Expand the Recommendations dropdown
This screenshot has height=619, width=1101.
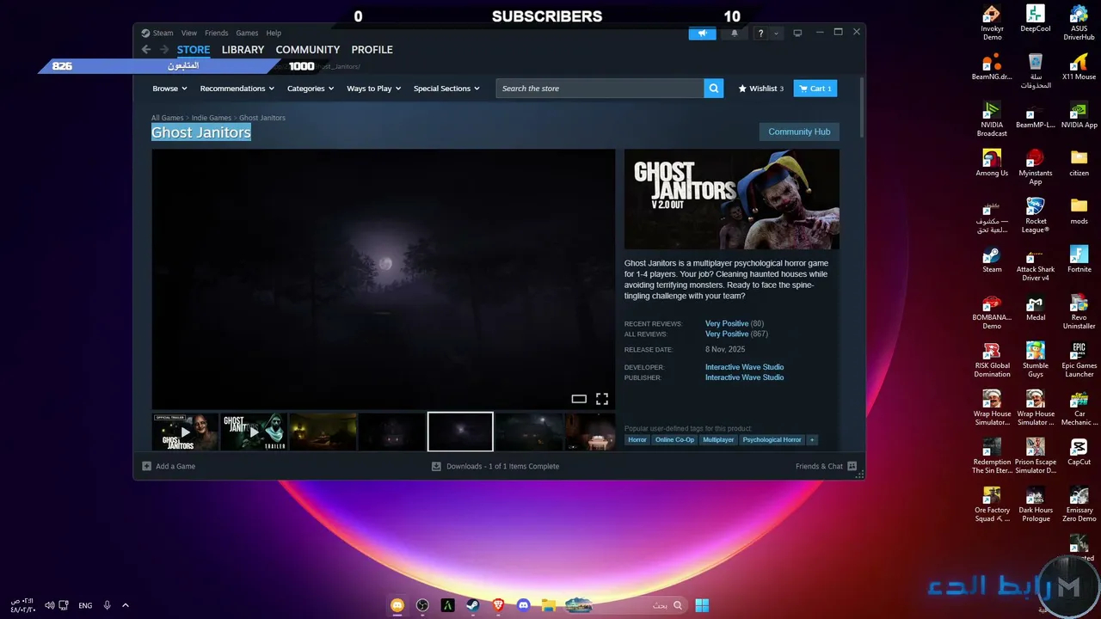click(x=237, y=89)
